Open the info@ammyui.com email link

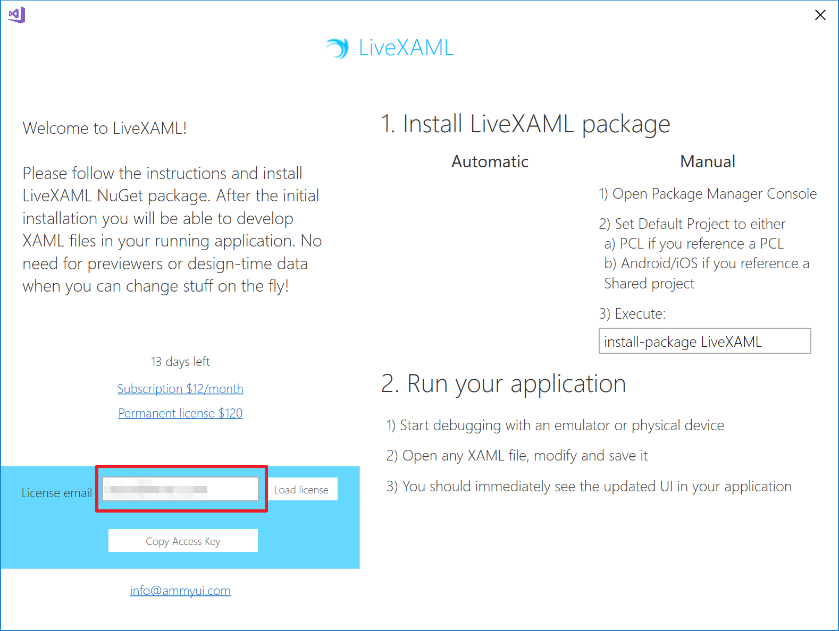click(180, 591)
